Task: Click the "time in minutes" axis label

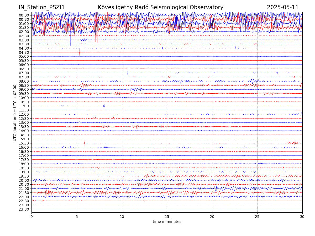Action: (x=167, y=222)
